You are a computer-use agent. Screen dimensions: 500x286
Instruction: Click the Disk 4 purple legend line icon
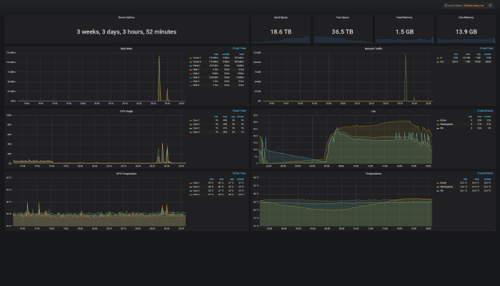click(x=191, y=82)
